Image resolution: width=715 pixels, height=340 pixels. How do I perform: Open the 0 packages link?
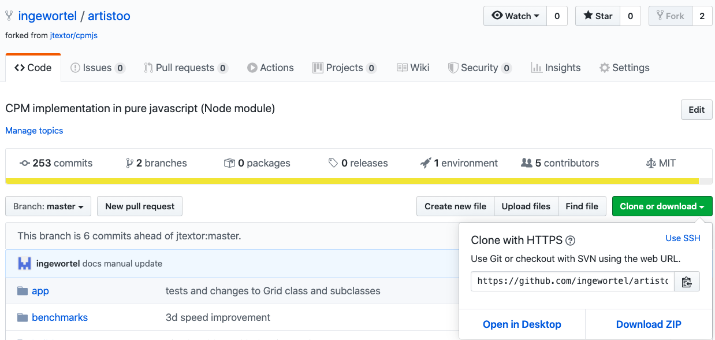(x=257, y=163)
